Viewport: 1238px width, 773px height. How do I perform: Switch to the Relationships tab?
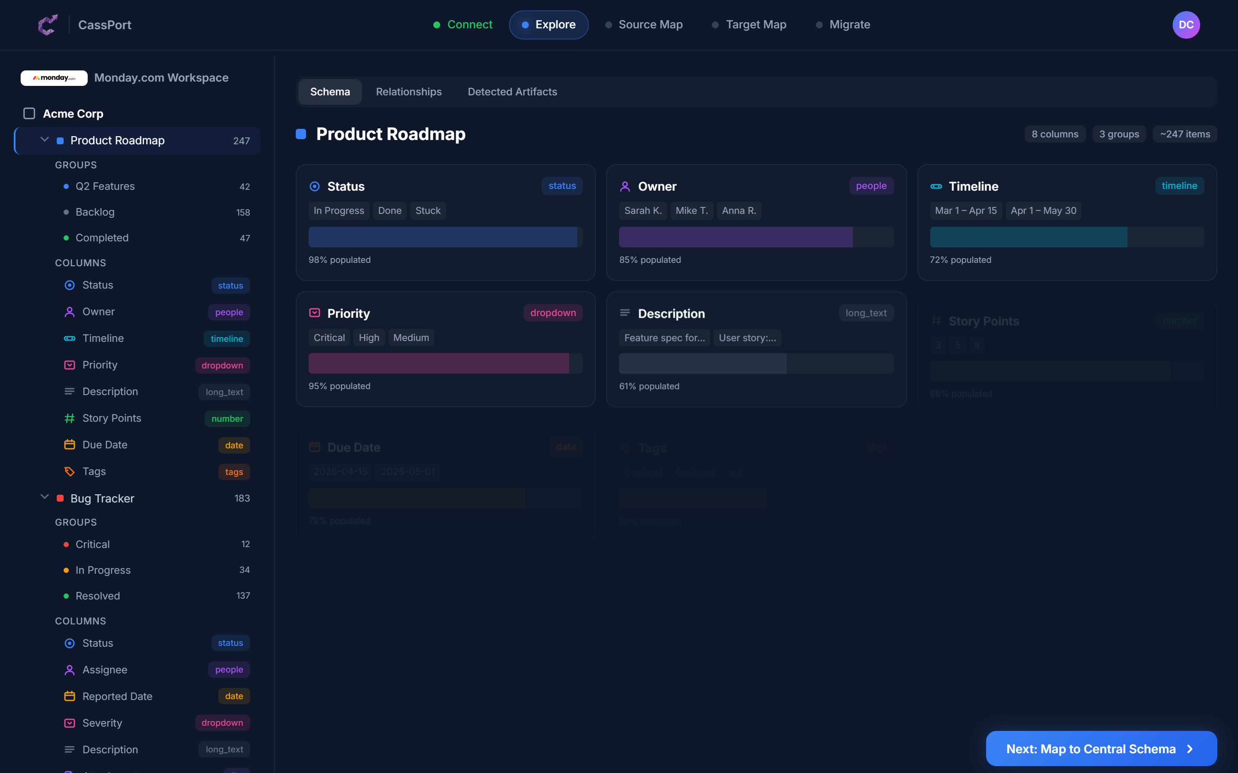tap(408, 91)
